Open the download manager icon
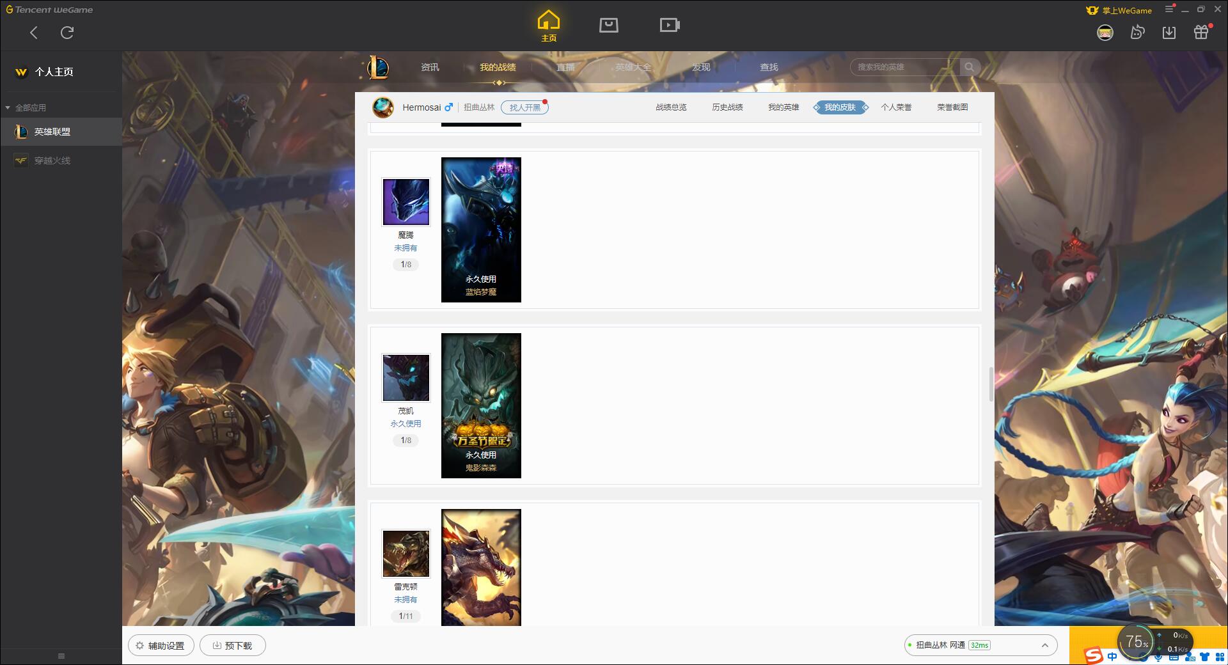The width and height of the screenshot is (1228, 665). point(1169,33)
